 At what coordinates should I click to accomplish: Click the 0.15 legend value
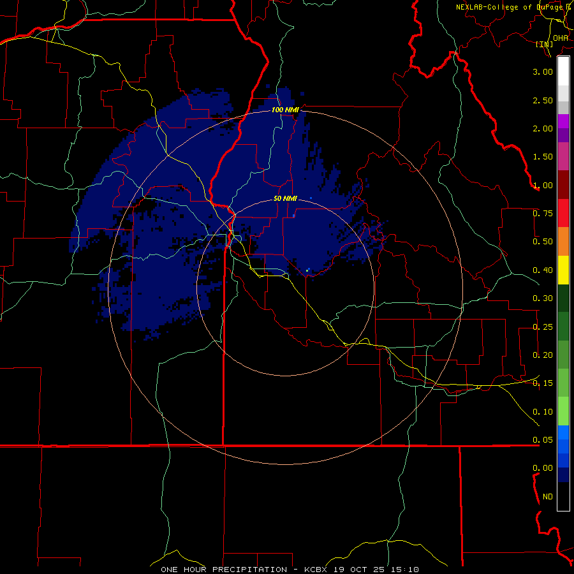pos(543,383)
